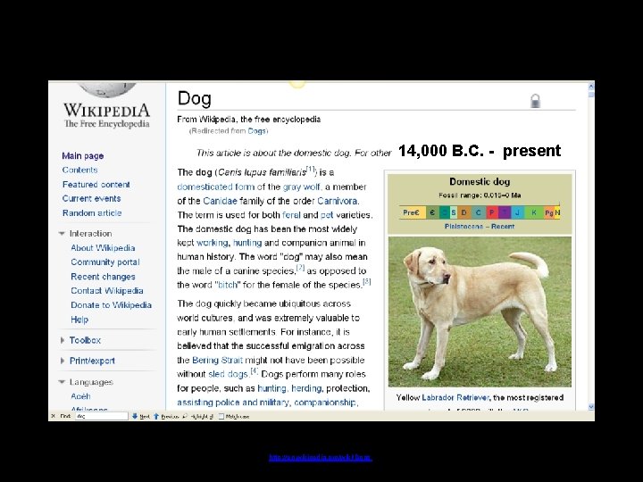
Task: Follow the 'Bering Strait' link
Action: pos(217,360)
